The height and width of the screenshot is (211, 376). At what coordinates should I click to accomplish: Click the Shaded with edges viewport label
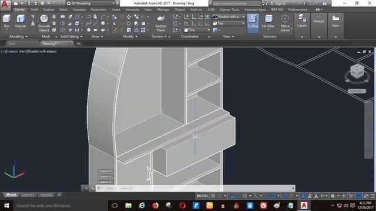click(42, 52)
